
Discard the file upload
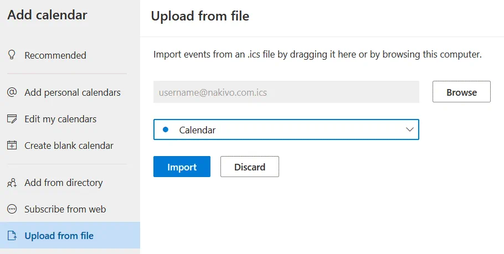[x=250, y=167]
